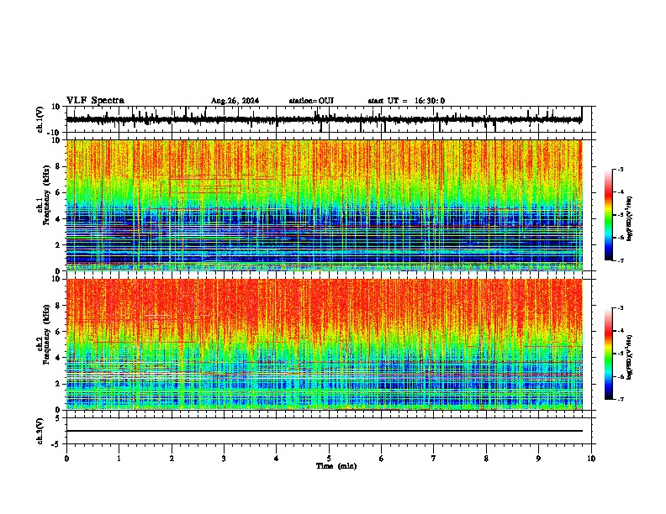This screenshot has width=666, height=514.
Task: Click the ch.1 'Frequency (kHz)' axis label
Action: [45, 196]
